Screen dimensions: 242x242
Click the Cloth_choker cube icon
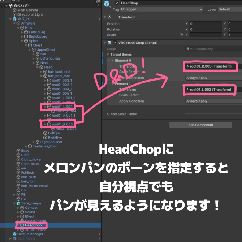tap(18, 159)
